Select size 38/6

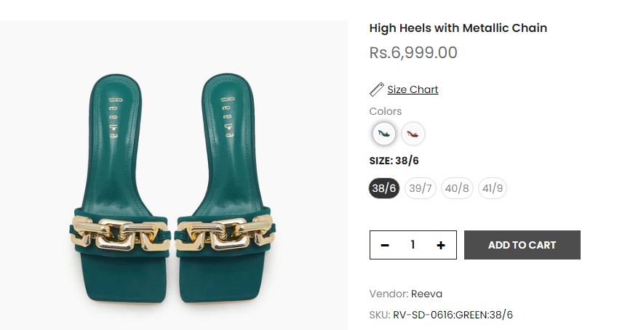pyautogui.click(x=384, y=188)
